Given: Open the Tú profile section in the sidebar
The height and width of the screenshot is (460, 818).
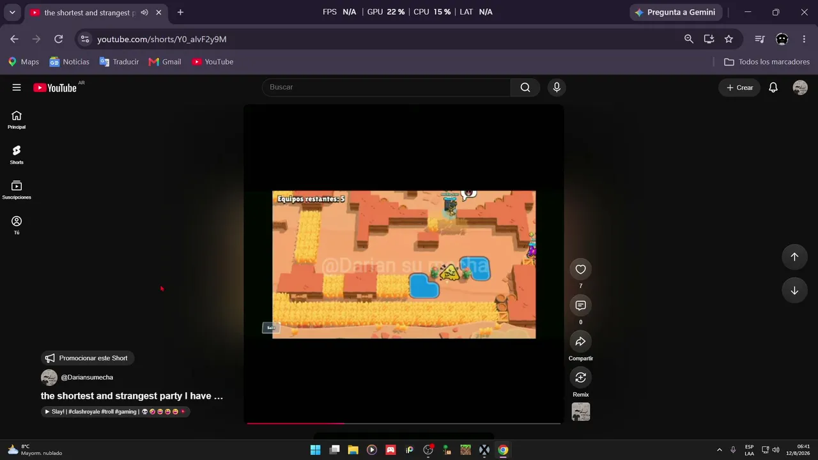Looking at the screenshot, I should (17, 225).
